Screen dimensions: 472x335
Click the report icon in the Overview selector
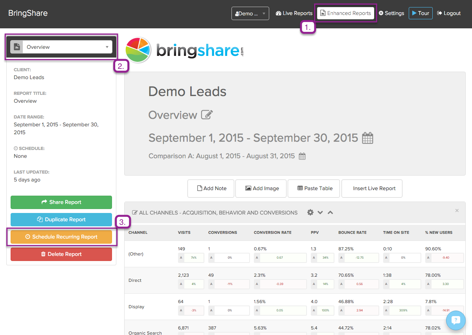tap(17, 47)
